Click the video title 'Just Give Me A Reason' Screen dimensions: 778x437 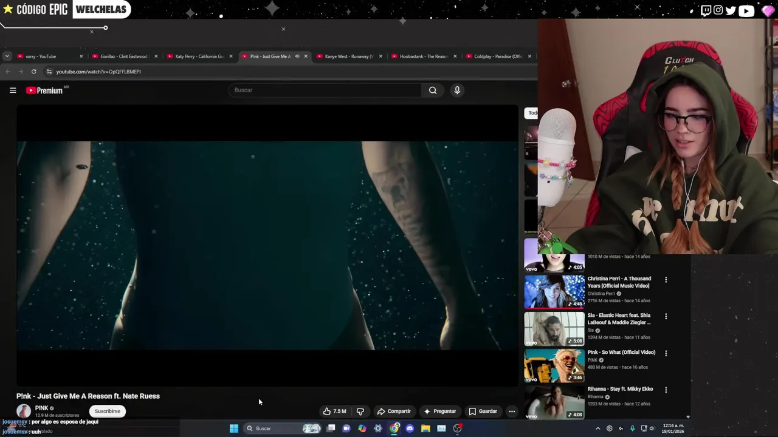[88, 396]
